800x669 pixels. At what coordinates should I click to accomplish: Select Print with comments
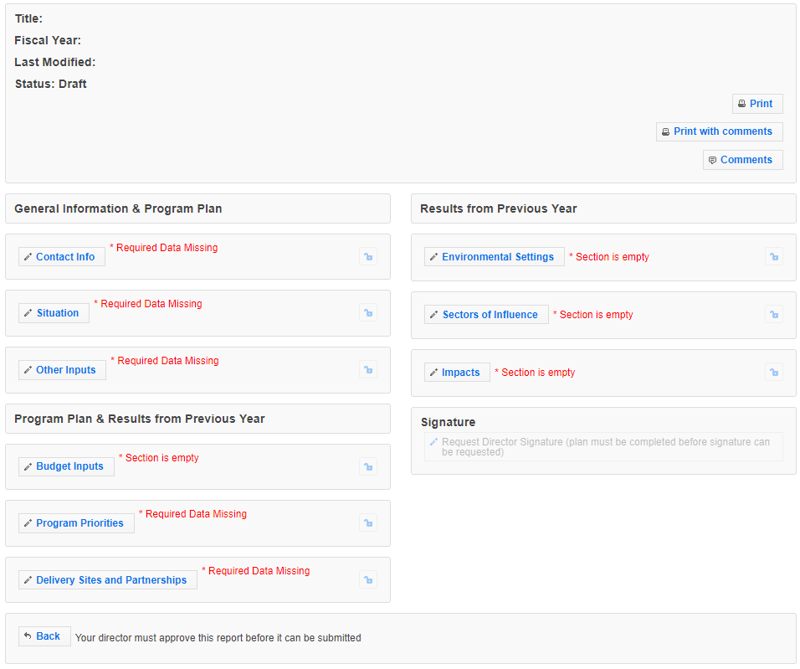720,131
